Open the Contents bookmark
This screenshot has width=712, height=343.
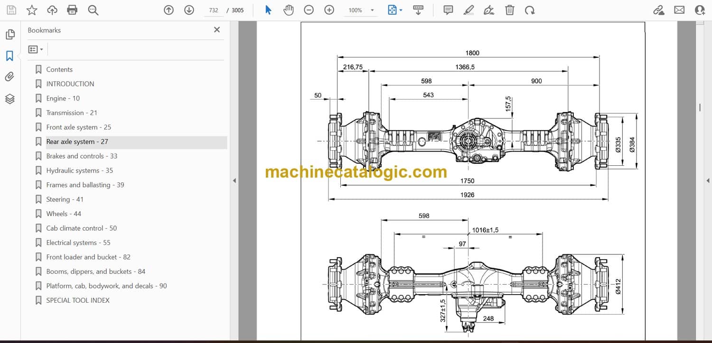coord(59,69)
